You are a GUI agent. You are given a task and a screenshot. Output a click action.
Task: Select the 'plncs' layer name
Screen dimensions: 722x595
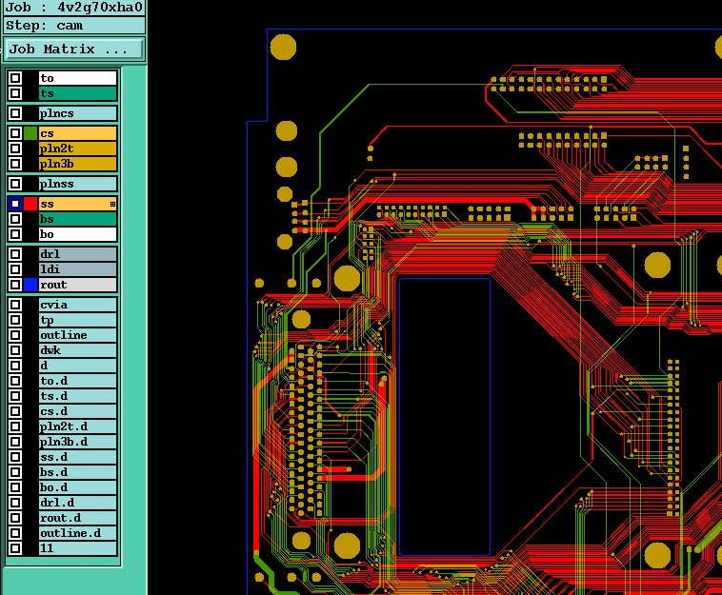coord(77,113)
